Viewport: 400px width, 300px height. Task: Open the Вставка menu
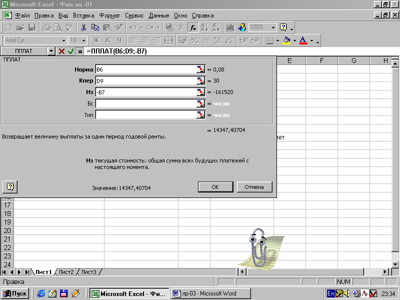[83, 15]
